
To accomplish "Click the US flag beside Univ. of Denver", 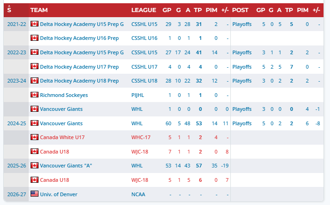I will (x=34, y=193).
